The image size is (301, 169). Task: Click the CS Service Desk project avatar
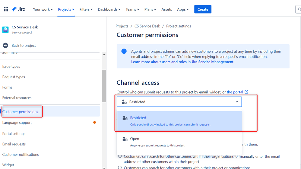click(5, 29)
